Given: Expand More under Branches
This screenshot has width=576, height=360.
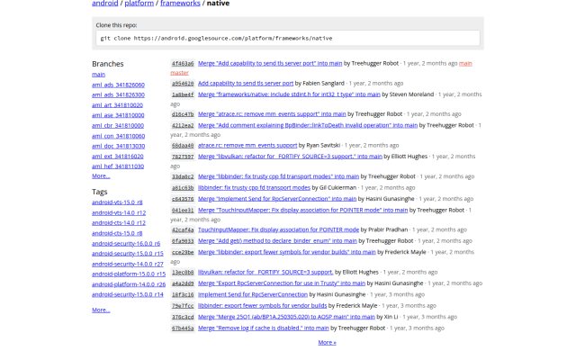Looking at the screenshot, I should tap(101, 176).
